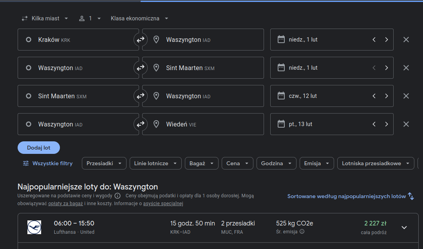
Task: Swap Waszyngton and Sint Maarten airports
Action: (x=141, y=68)
